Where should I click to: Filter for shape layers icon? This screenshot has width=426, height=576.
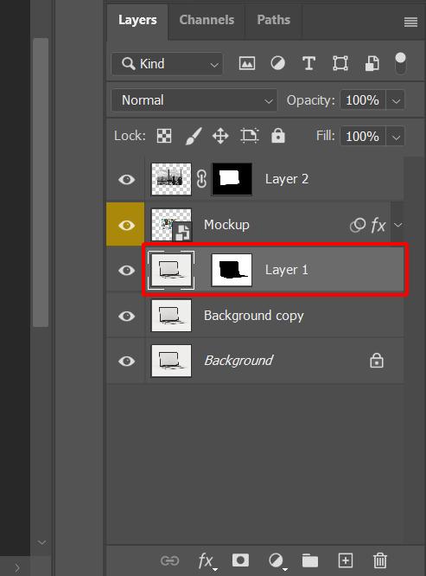pos(340,63)
